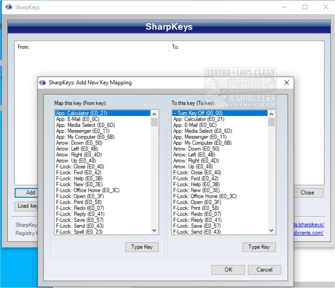Select F-Lock: Send in From list
335x288 pixels.
coord(103,226)
